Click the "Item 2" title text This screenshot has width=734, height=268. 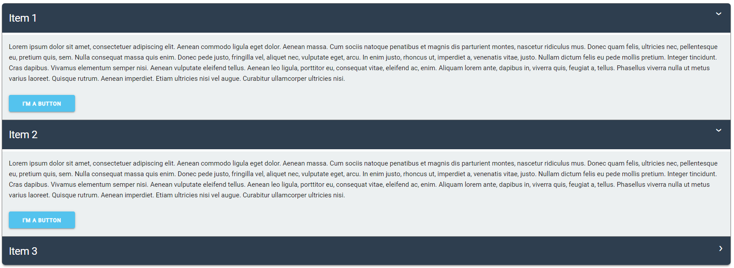pyautogui.click(x=23, y=135)
